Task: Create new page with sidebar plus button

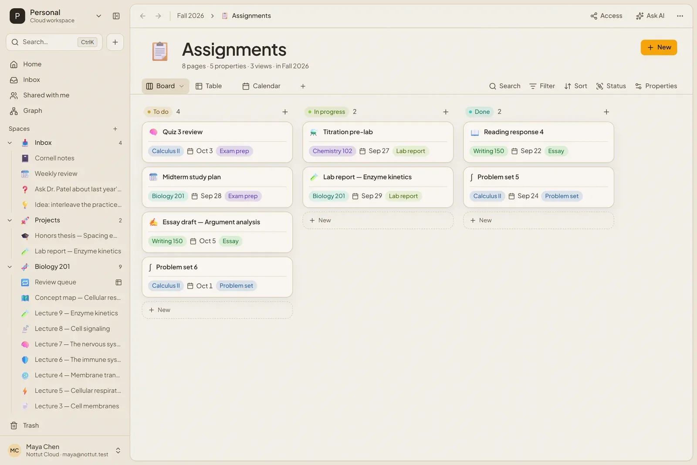Action: pyautogui.click(x=115, y=42)
